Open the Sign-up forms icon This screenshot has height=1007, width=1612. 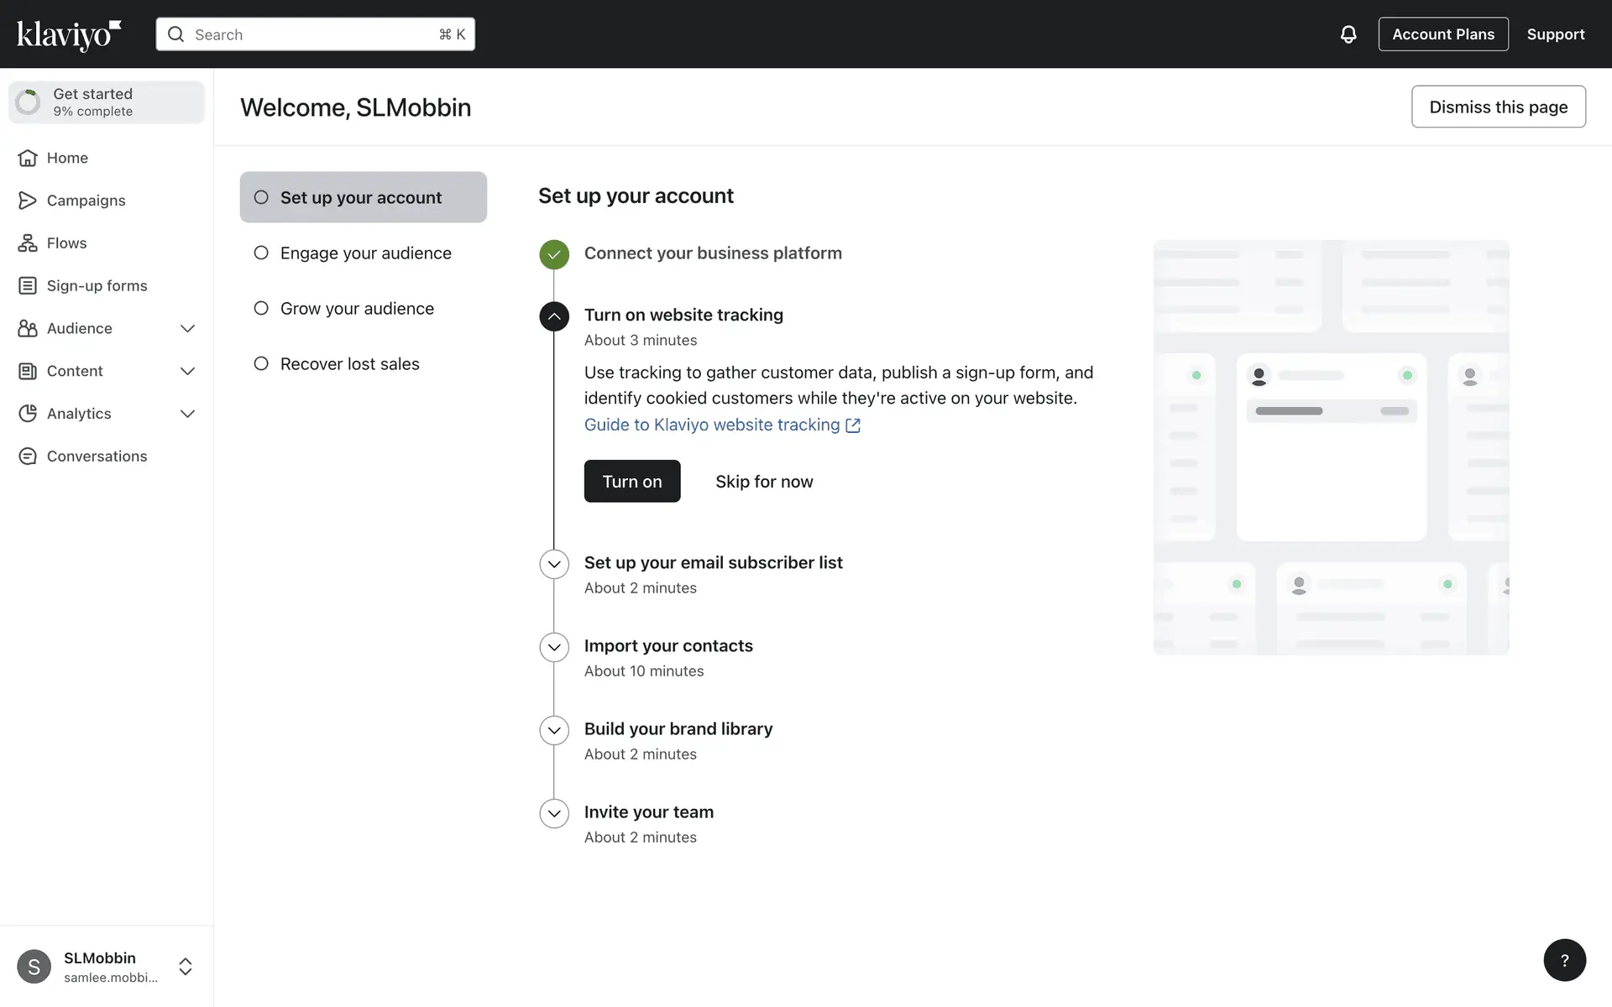pyautogui.click(x=28, y=286)
